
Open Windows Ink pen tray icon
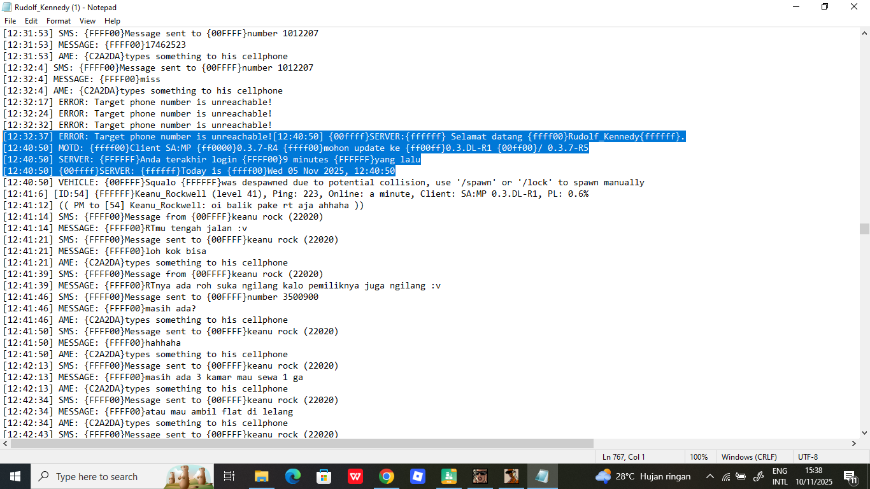(758, 476)
